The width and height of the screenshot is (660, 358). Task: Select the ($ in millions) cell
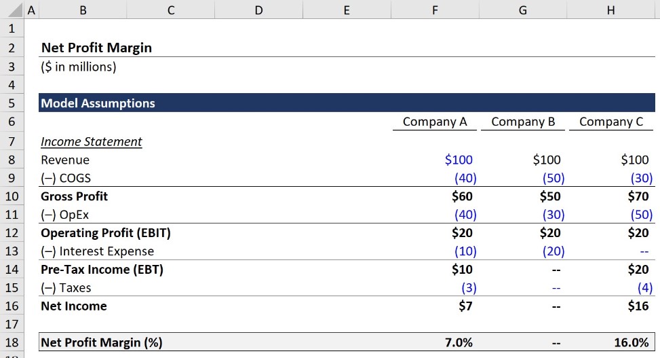(x=79, y=67)
